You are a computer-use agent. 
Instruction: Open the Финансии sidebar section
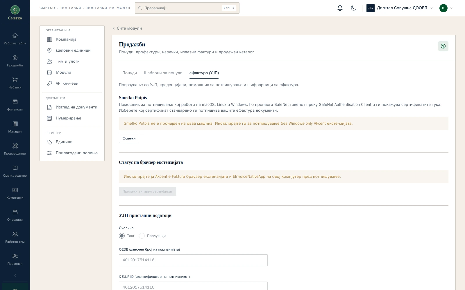pyautogui.click(x=15, y=105)
